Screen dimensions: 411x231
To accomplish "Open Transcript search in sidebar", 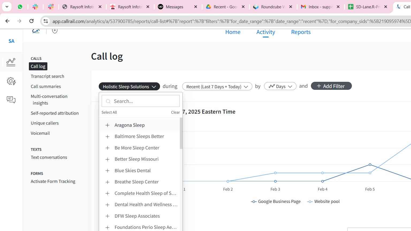I will tap(47, 76).
